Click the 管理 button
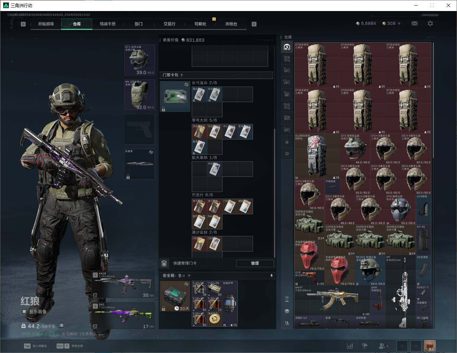The height and width of the screenshot is (353, 457). 255,263
